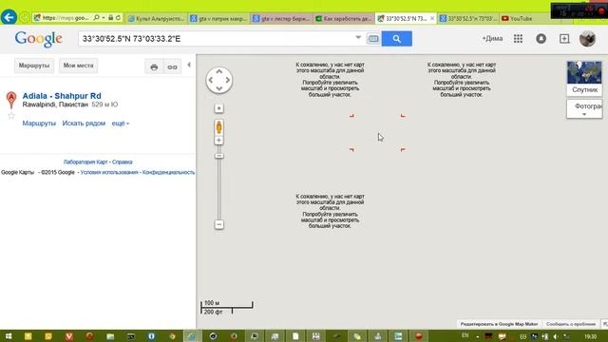The height and width of the screenshot is (342, 608).
Task: Click the red marker A pin
Action: (11, 100)
